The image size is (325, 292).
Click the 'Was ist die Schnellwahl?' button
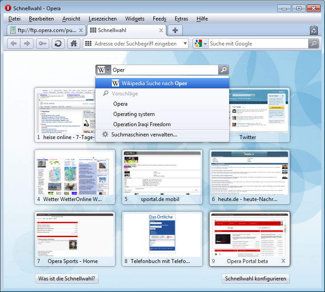pos(67,279)
